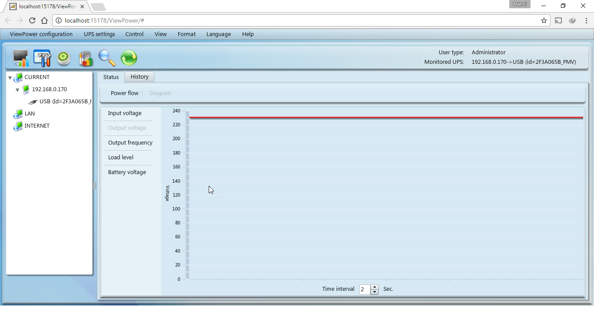Click the monitor with bar chart toolbar icon

point(20,58)
